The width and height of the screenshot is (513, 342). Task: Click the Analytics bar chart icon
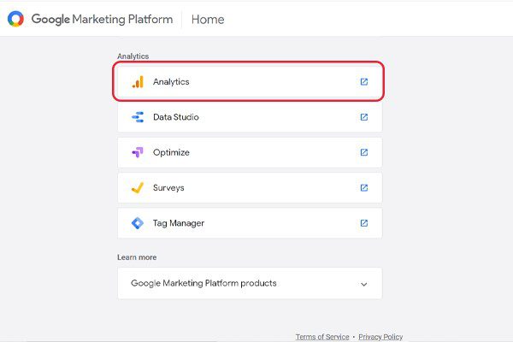pyautogui.click(x=138, y=82)
